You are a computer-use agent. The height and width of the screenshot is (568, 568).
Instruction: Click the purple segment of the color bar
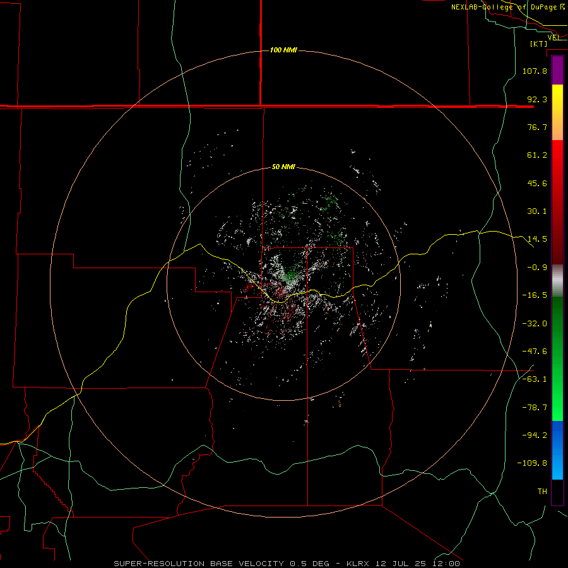(557, 71)
